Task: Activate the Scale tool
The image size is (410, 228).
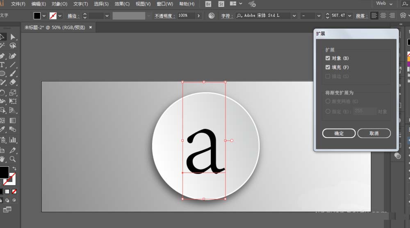Action: 13,92
